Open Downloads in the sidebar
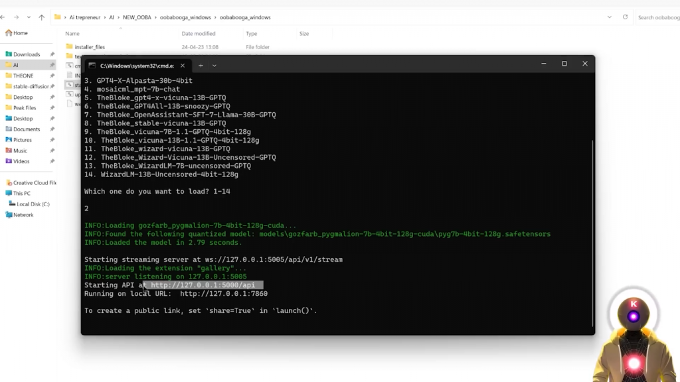Viewport: 680px width, 382px height. pos(27,54)
